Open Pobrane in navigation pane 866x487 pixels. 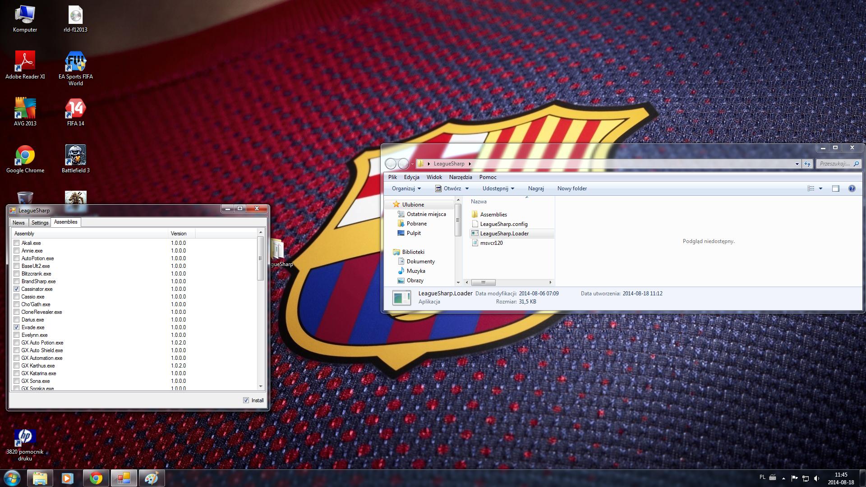416,224
